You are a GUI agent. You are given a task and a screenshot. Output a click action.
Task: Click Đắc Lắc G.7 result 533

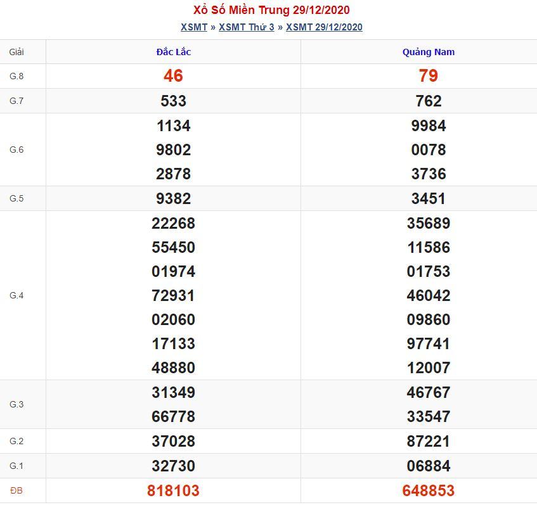[173, 101]
